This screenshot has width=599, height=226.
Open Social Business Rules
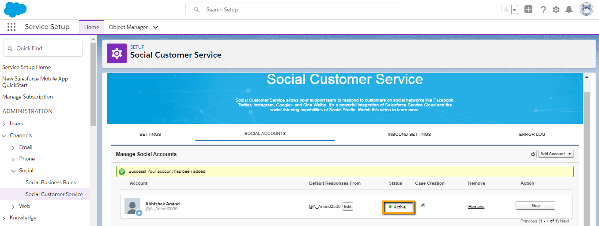pos(51,182)
